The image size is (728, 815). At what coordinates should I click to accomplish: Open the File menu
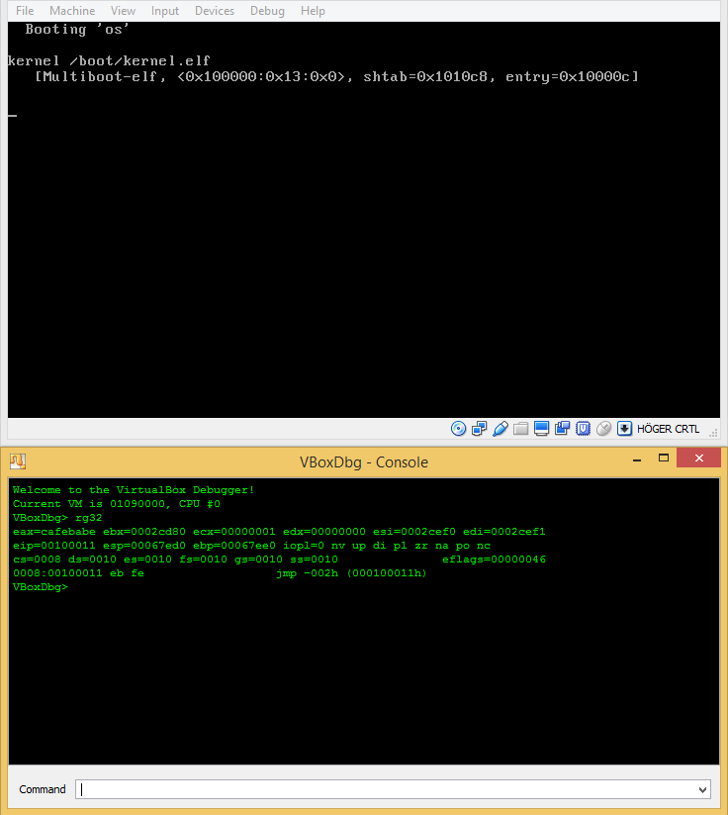(25, 10)
